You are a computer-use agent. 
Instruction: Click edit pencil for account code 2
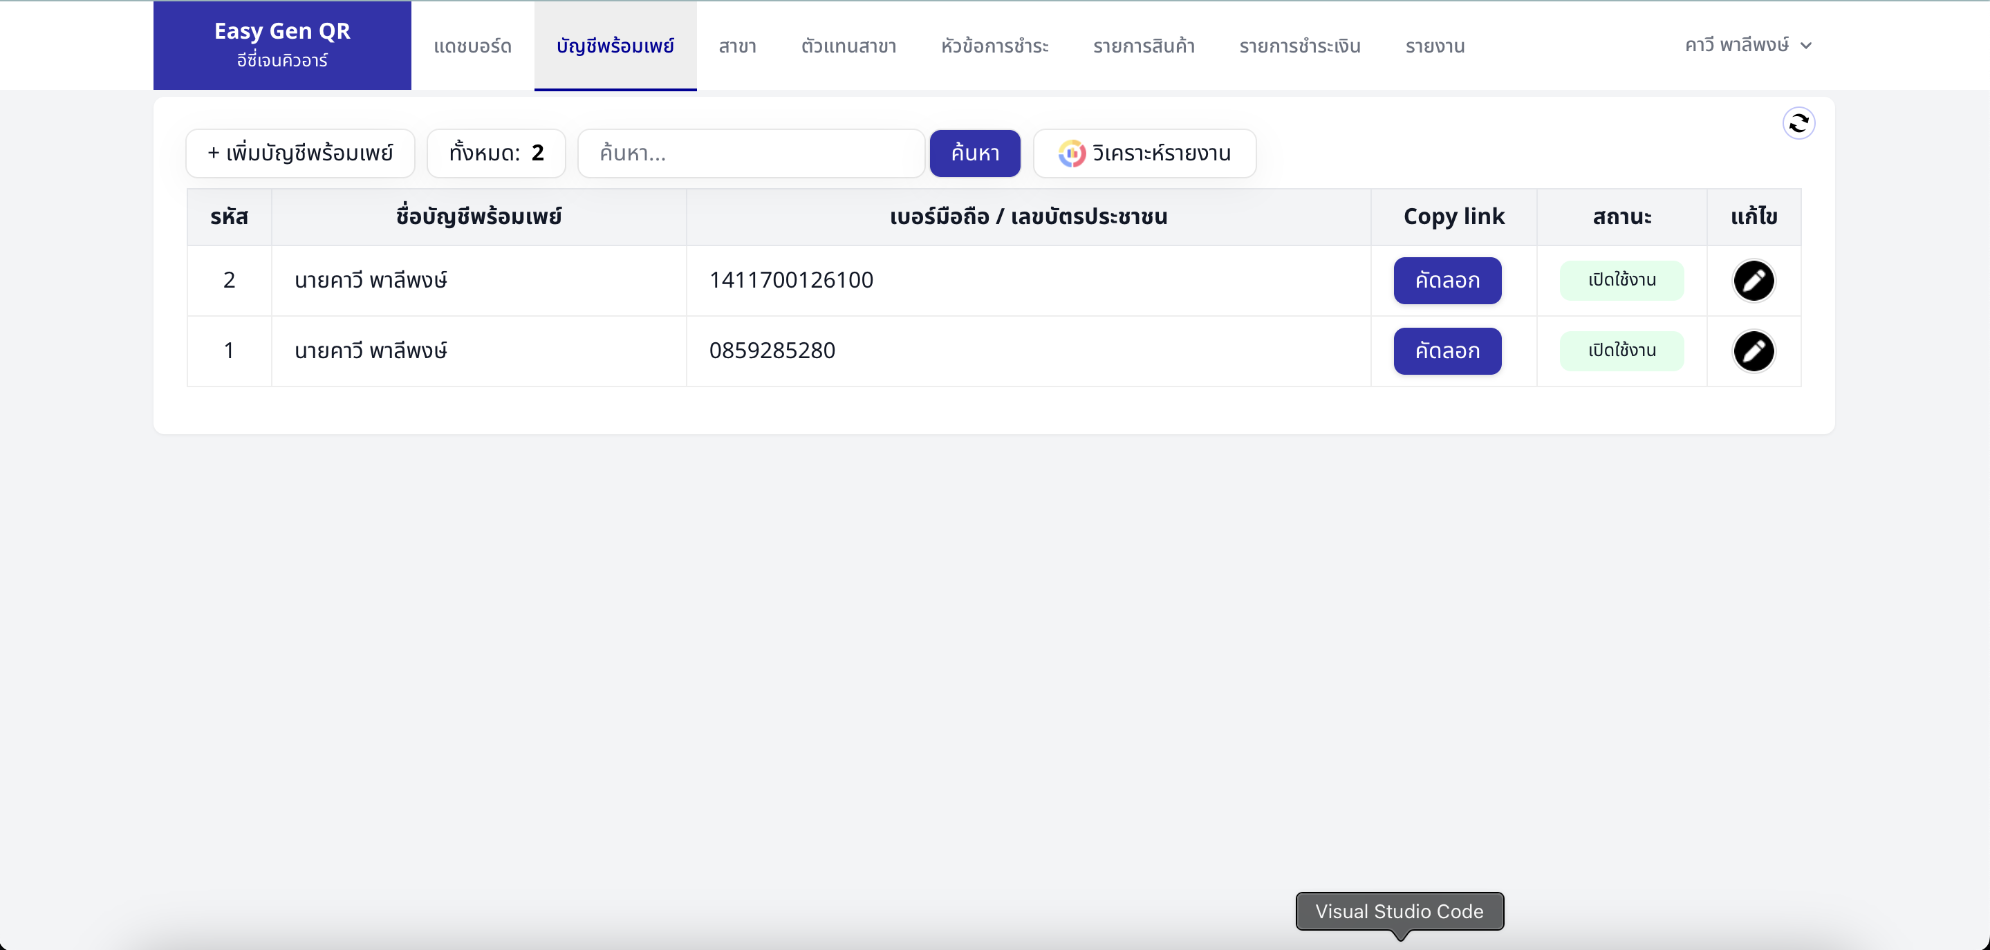tap(1754, 280)
